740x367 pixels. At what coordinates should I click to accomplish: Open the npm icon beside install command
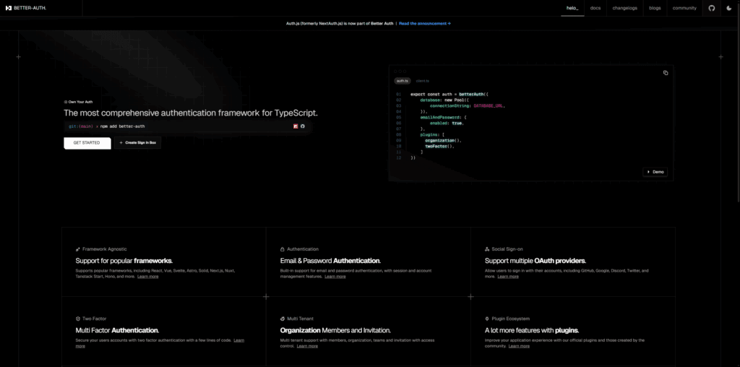(x=296, y=126)
